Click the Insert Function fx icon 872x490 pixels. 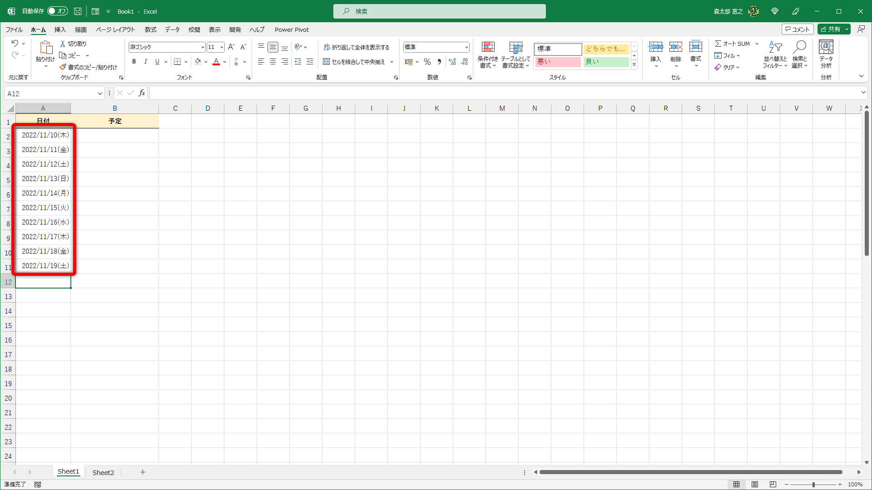142,93
